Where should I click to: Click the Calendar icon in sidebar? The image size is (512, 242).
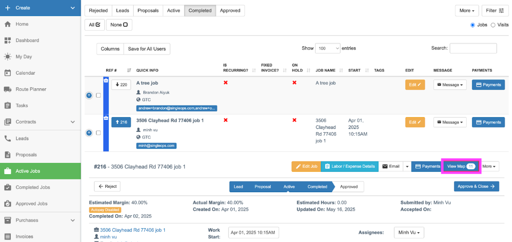click(x=7, y=73)
